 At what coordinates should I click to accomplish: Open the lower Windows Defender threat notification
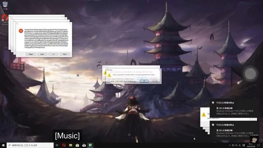(233, 131)
